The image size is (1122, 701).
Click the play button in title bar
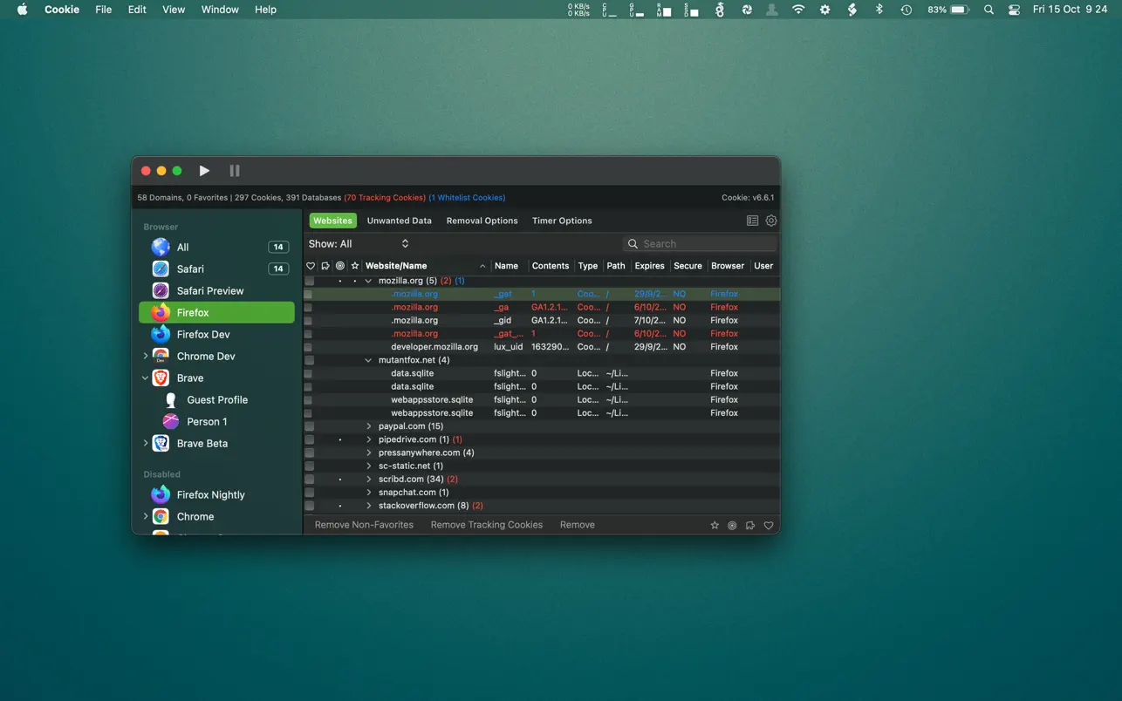coord(204,171)
